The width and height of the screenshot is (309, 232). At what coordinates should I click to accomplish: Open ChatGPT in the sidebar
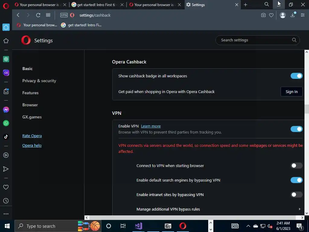point(6,59)
